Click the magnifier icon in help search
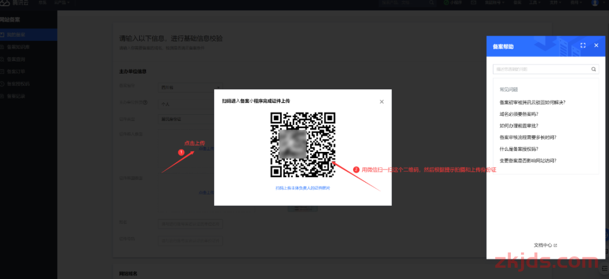Viewport: 609px width, 279px height. pos(593,69)
